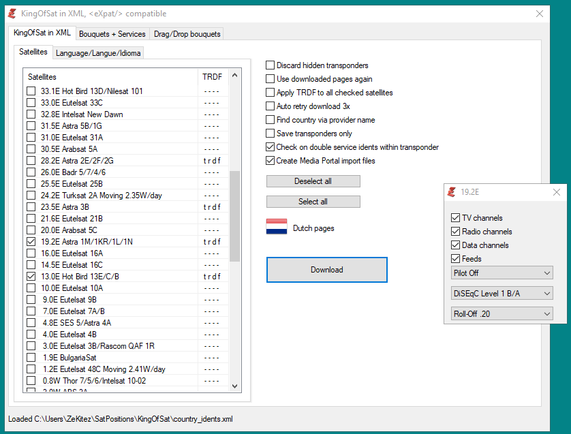Select the 31.0E Eutelsat 31A row

coord(126,137)
